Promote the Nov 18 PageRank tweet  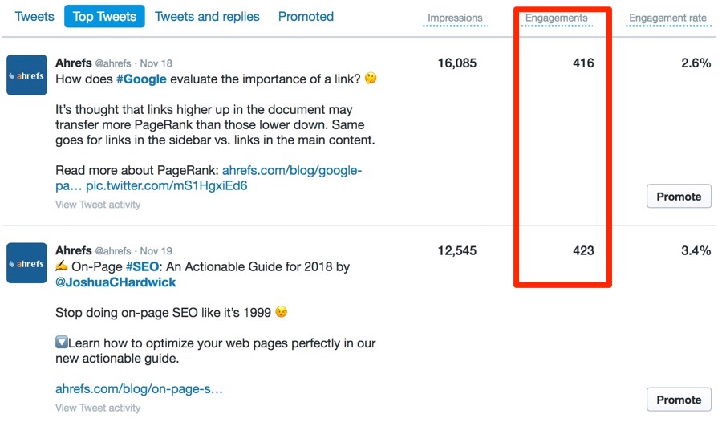pos(679,197)
